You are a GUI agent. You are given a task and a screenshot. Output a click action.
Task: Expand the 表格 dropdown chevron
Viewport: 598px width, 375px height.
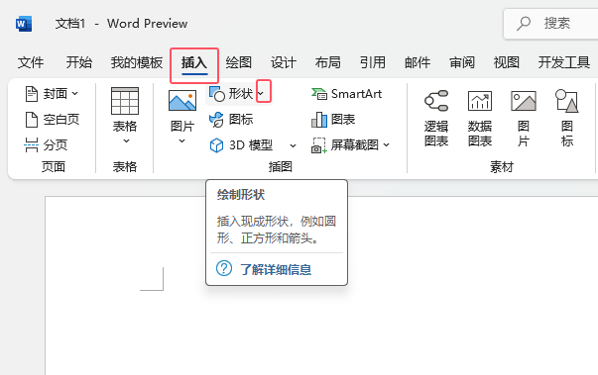(x=126, y=141)
